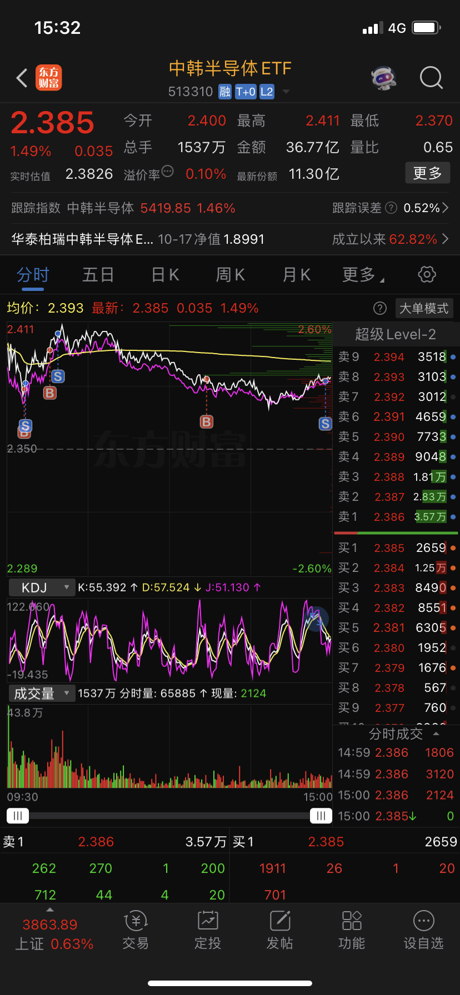
Task: Tap the S marker at the chart's right edge
Action: coord(326,424)
